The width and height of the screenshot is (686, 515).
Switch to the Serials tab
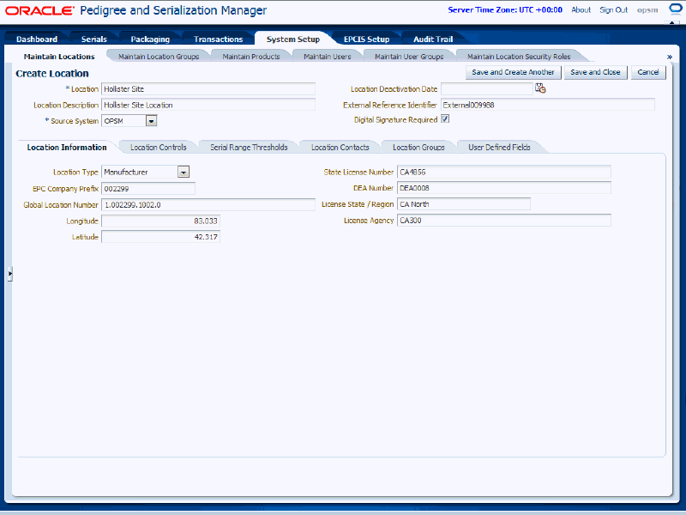[x=94, y=39]
